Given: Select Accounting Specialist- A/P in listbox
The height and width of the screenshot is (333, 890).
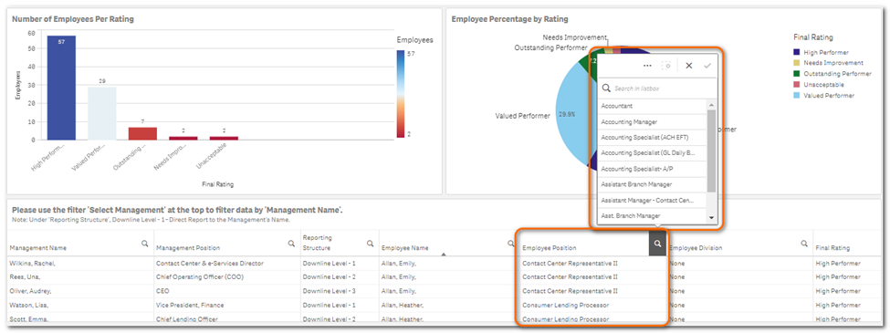Looking at the screenshot, I should click(652, 169).
